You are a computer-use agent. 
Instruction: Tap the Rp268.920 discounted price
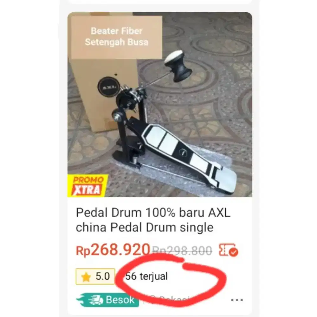point(113,250)
